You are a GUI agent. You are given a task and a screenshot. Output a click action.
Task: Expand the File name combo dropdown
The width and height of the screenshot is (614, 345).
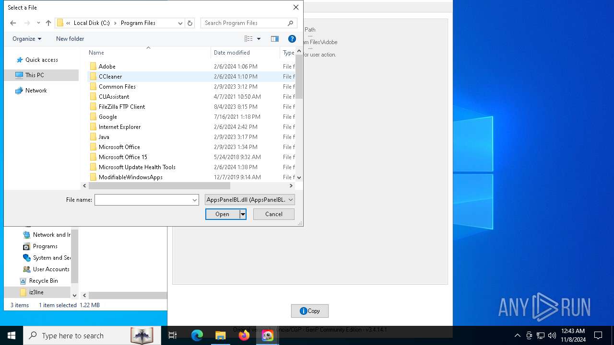(195, 200)
